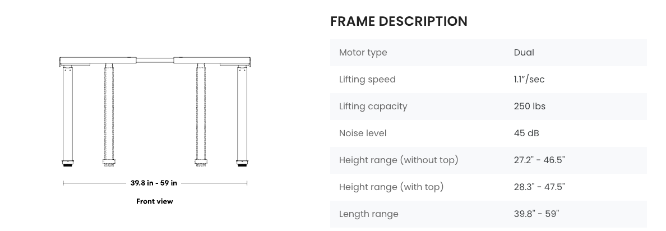Viewport: 666px width, 231px height.
Task: Click the 39.8 in - 59 in dimension label
Action: click(154, 183)
